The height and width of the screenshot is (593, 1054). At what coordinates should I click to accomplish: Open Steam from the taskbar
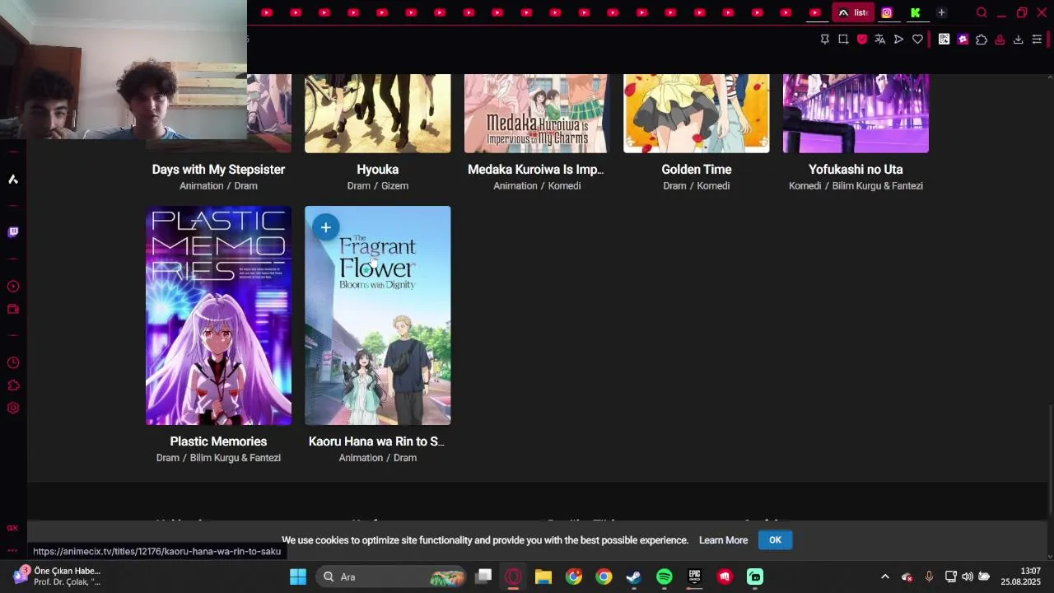[x=634, y=577]
